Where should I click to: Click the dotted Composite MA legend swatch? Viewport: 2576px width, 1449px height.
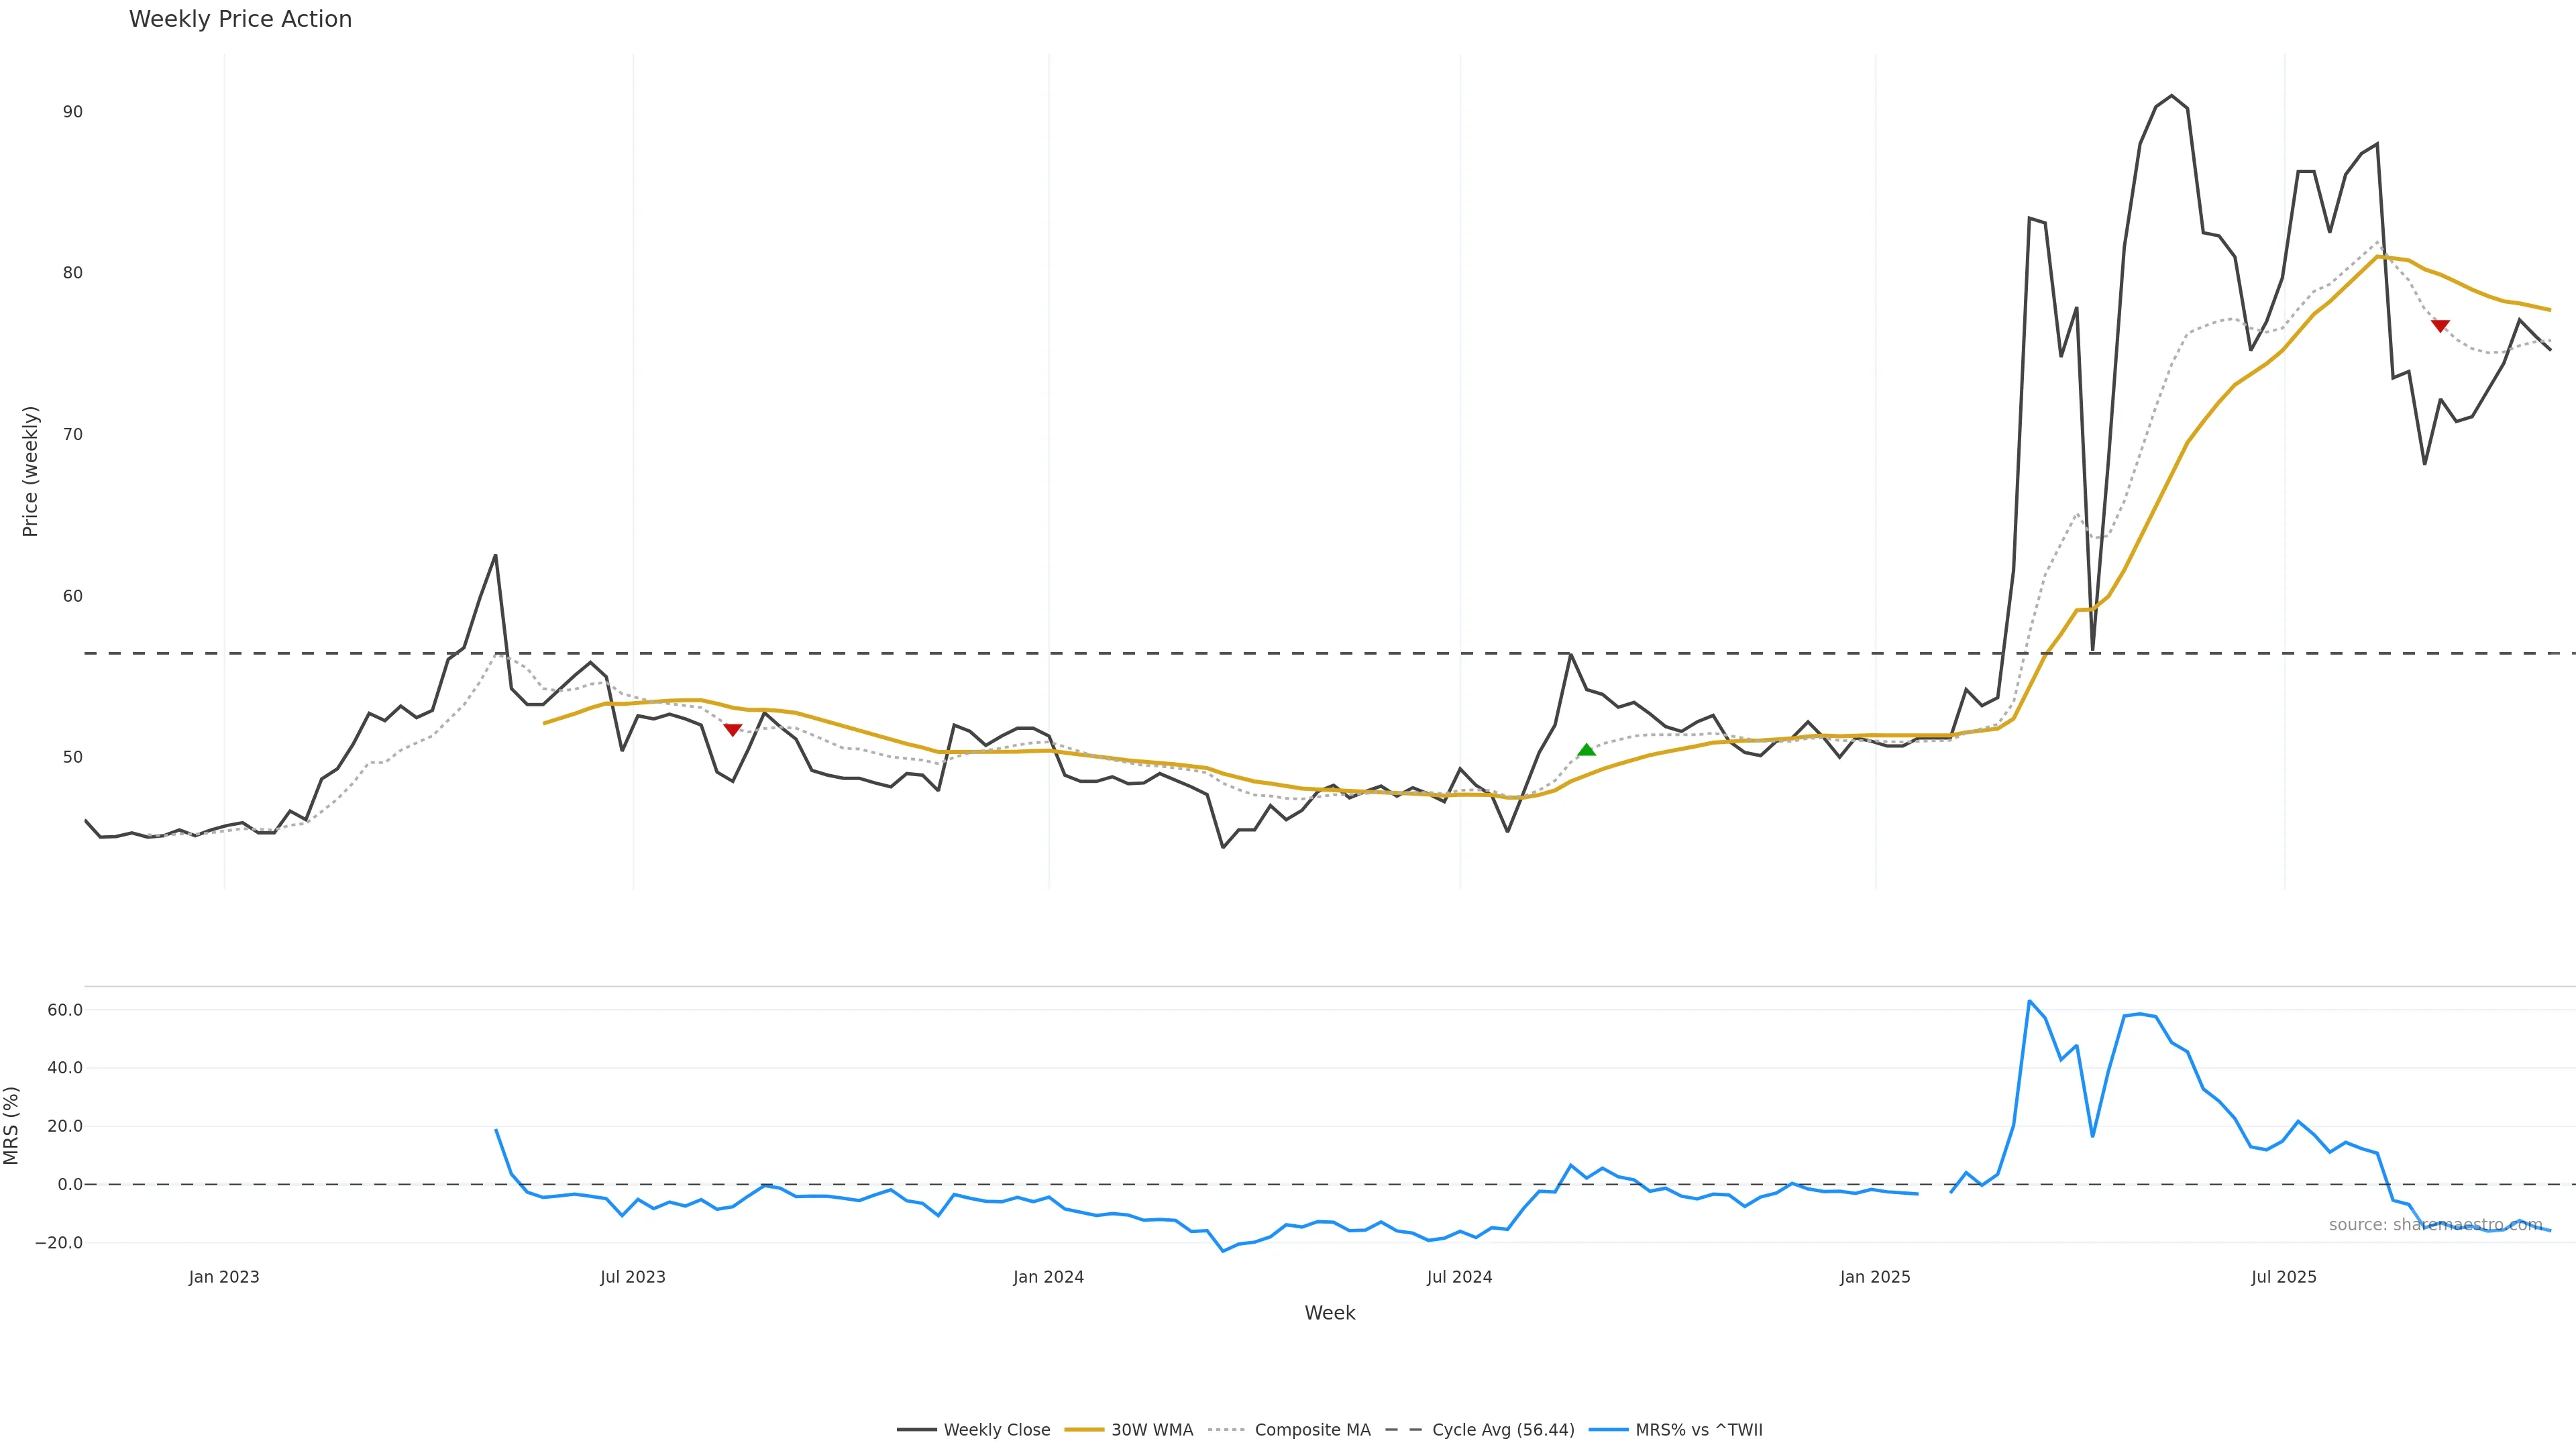click(x=1227, y=1430)
